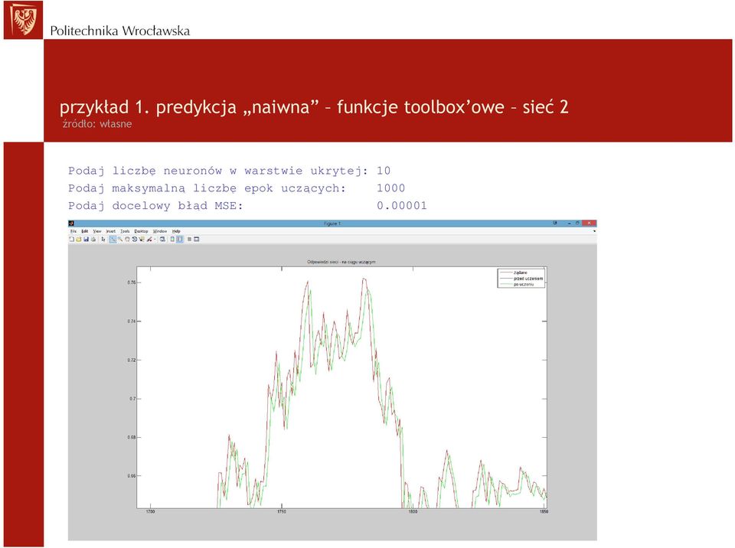Select the Pan hand tool
Viewport: 735px width, 548px height.
pyautogui.click(x=127, y=239)
